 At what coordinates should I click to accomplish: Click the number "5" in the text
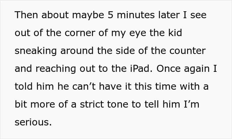[110, 15]
